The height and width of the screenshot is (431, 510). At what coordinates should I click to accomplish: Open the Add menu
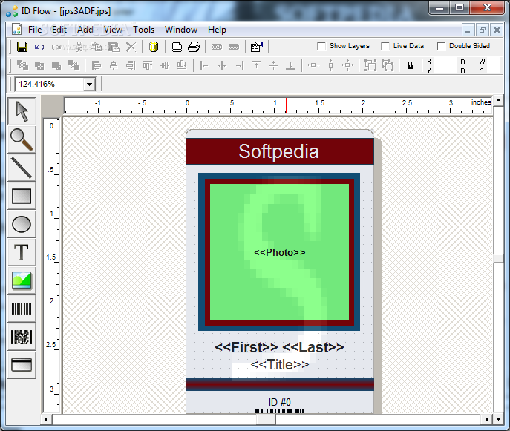point(85,30)
